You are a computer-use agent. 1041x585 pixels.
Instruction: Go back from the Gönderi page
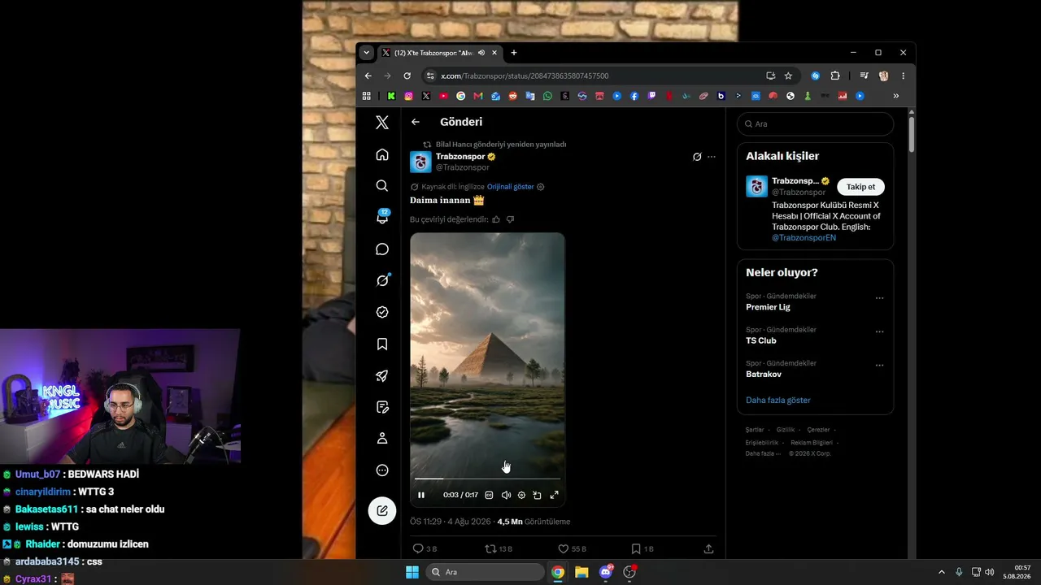coord(416,122)
